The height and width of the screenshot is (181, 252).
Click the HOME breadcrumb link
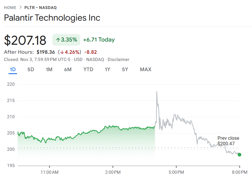click(x=10, y=8)
